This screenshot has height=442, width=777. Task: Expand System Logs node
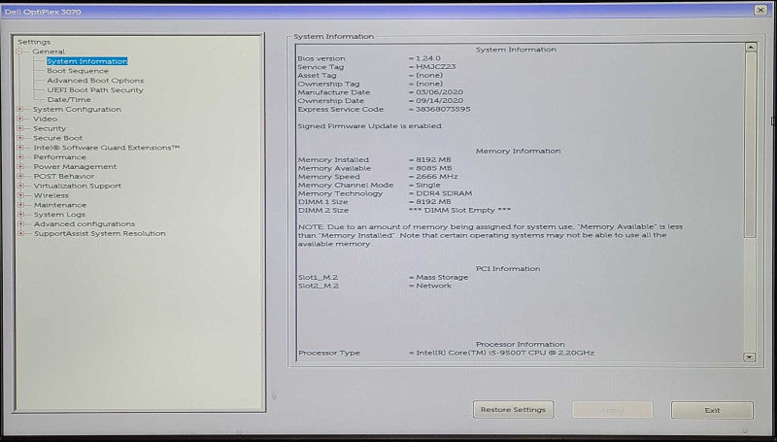(x=20, y=215)
